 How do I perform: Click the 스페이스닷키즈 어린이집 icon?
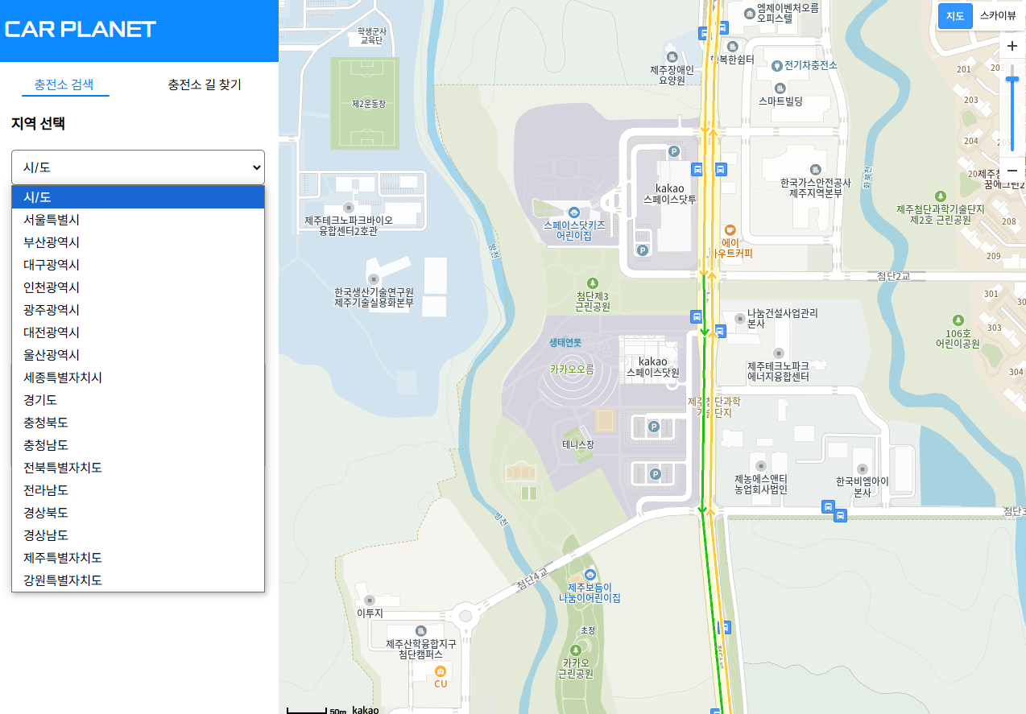tap(573, 212)
